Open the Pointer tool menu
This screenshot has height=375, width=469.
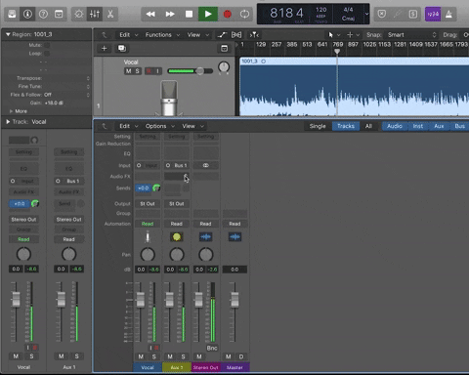click(334, 35)
